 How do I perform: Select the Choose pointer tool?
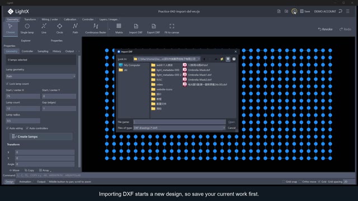(10, 28)
